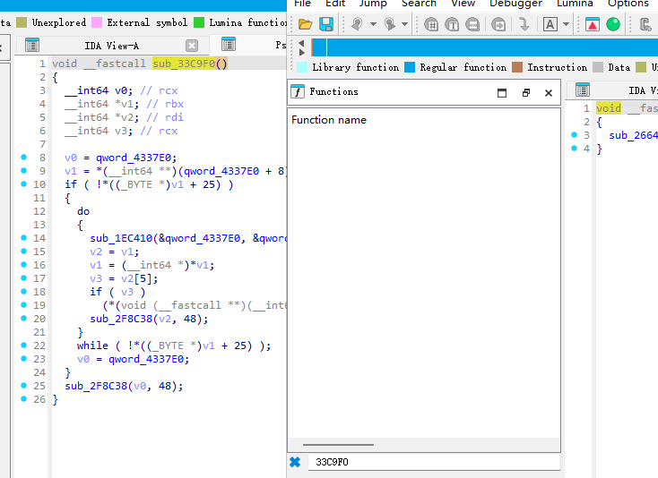The image size is (658, 478).
Task: Click the Functions panel f icon
Action: (x=298, y=91)
